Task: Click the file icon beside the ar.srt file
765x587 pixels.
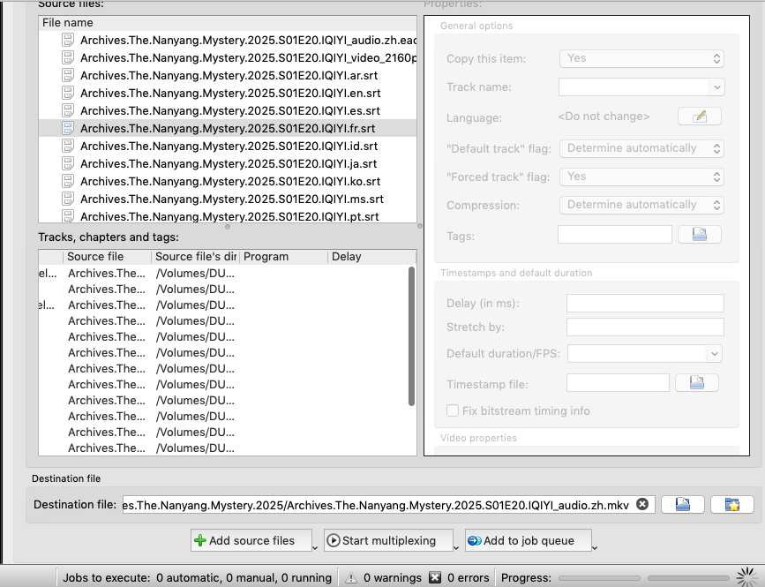Action: tap(68, 75)
